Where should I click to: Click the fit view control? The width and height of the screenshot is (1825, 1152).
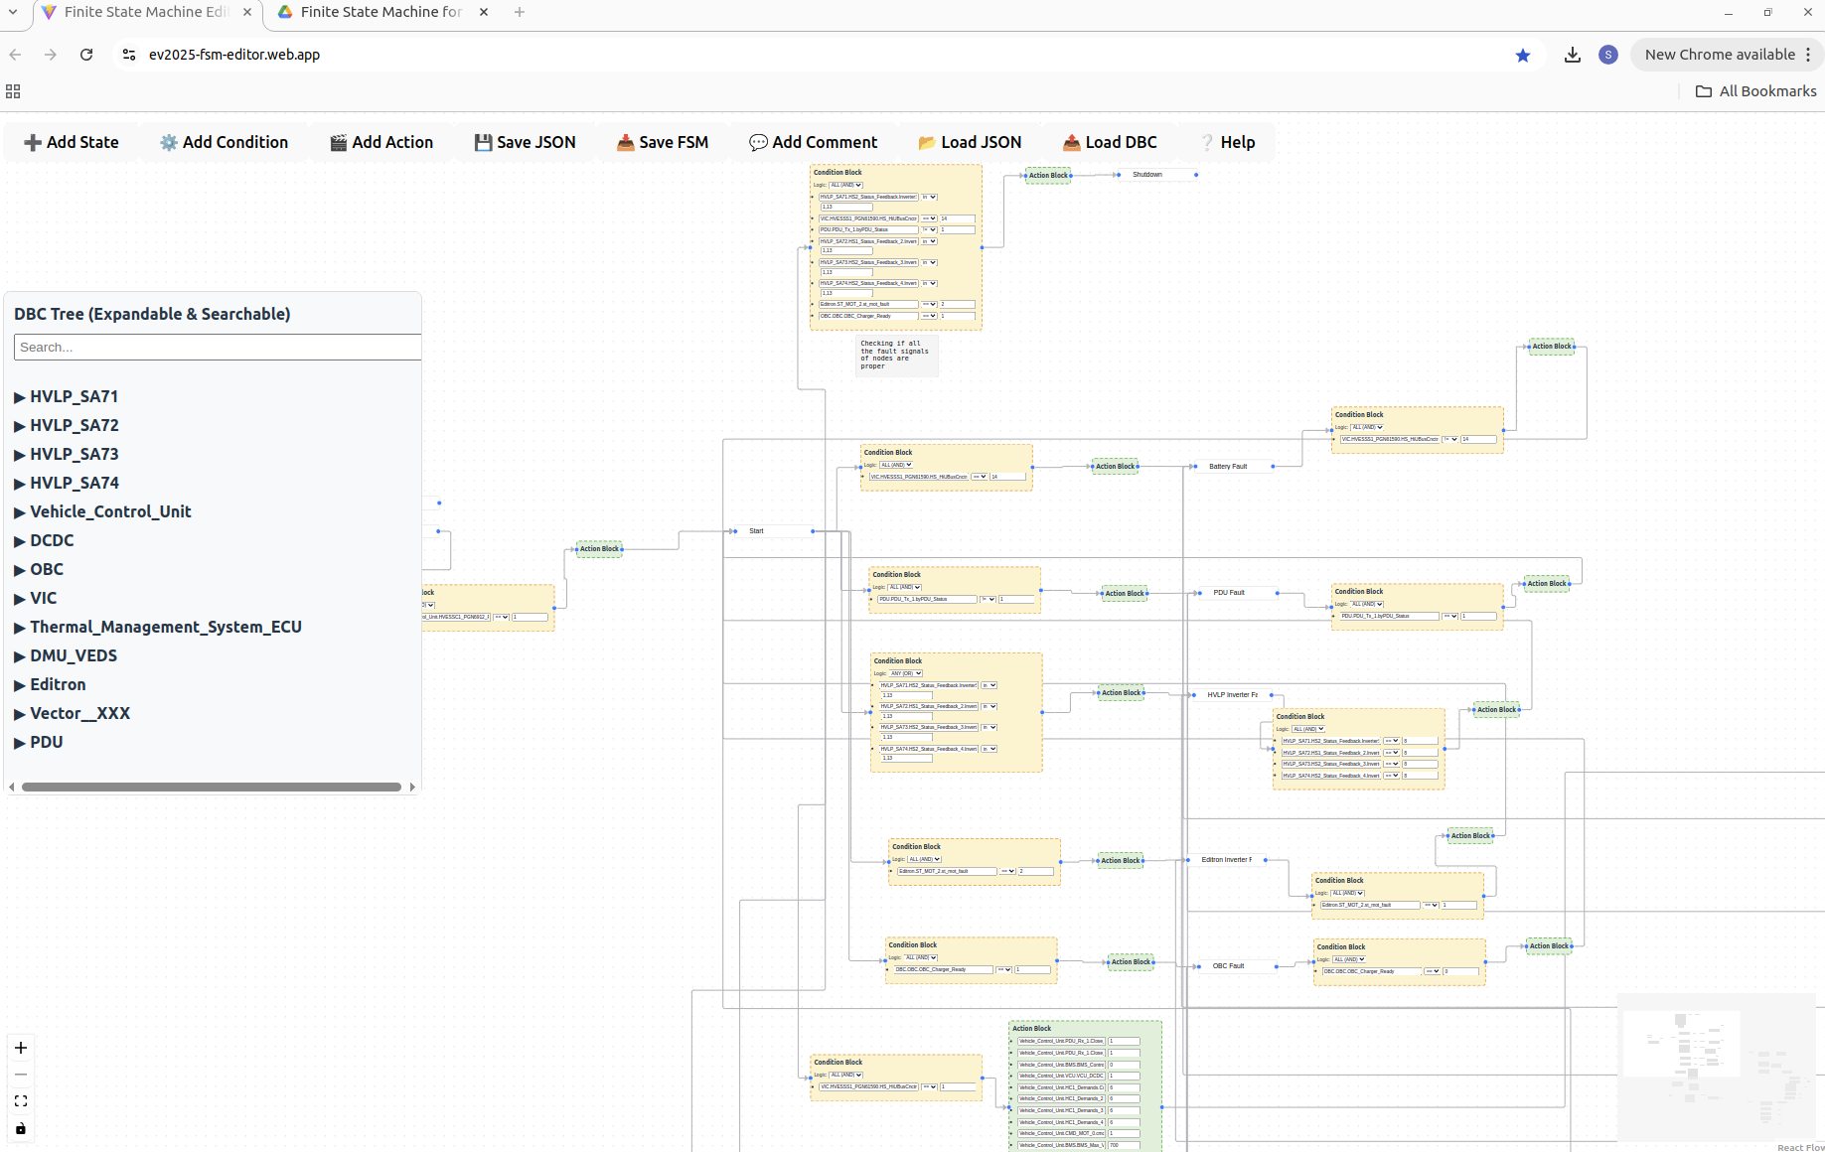[21, 1101]
